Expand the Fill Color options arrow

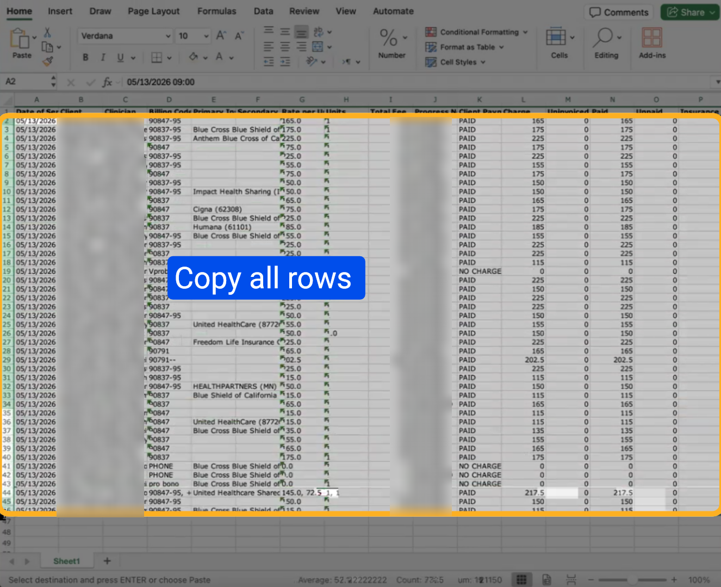click(x=205, y=58)
